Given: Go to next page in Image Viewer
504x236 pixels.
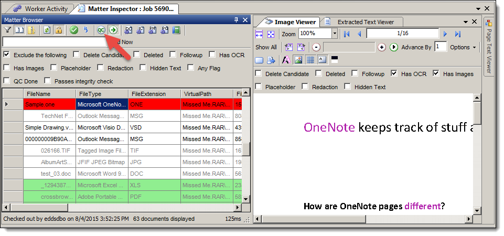Looking at the screenshot, I should pos(445,34).
